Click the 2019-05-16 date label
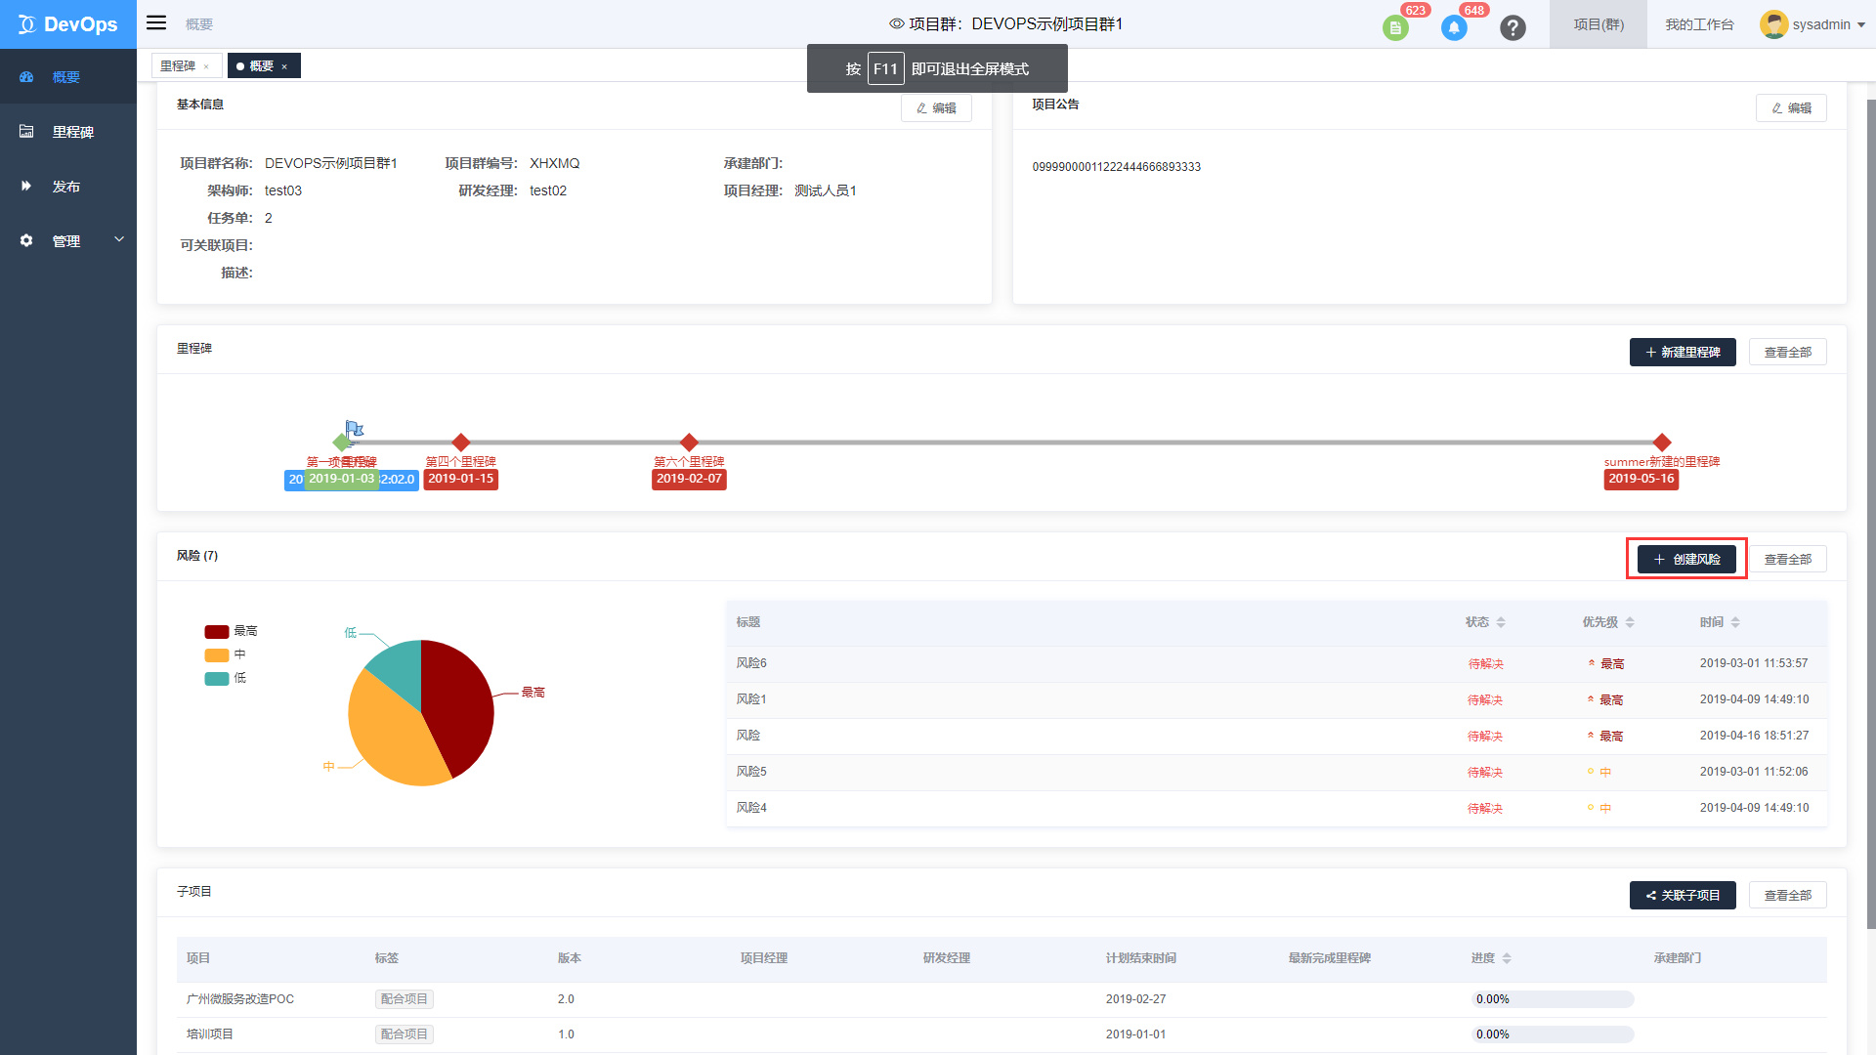Screen dimensions: 1876x1055 (1641, 479)
